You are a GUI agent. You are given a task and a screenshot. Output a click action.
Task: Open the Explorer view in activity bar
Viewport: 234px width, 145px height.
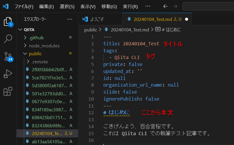click(8, 22)
